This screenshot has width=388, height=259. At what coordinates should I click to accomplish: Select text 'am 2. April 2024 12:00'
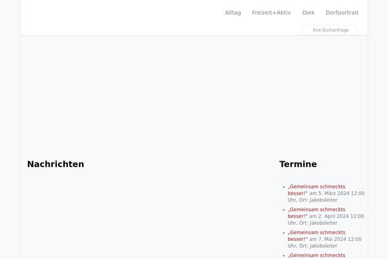(x=336, y=216)
